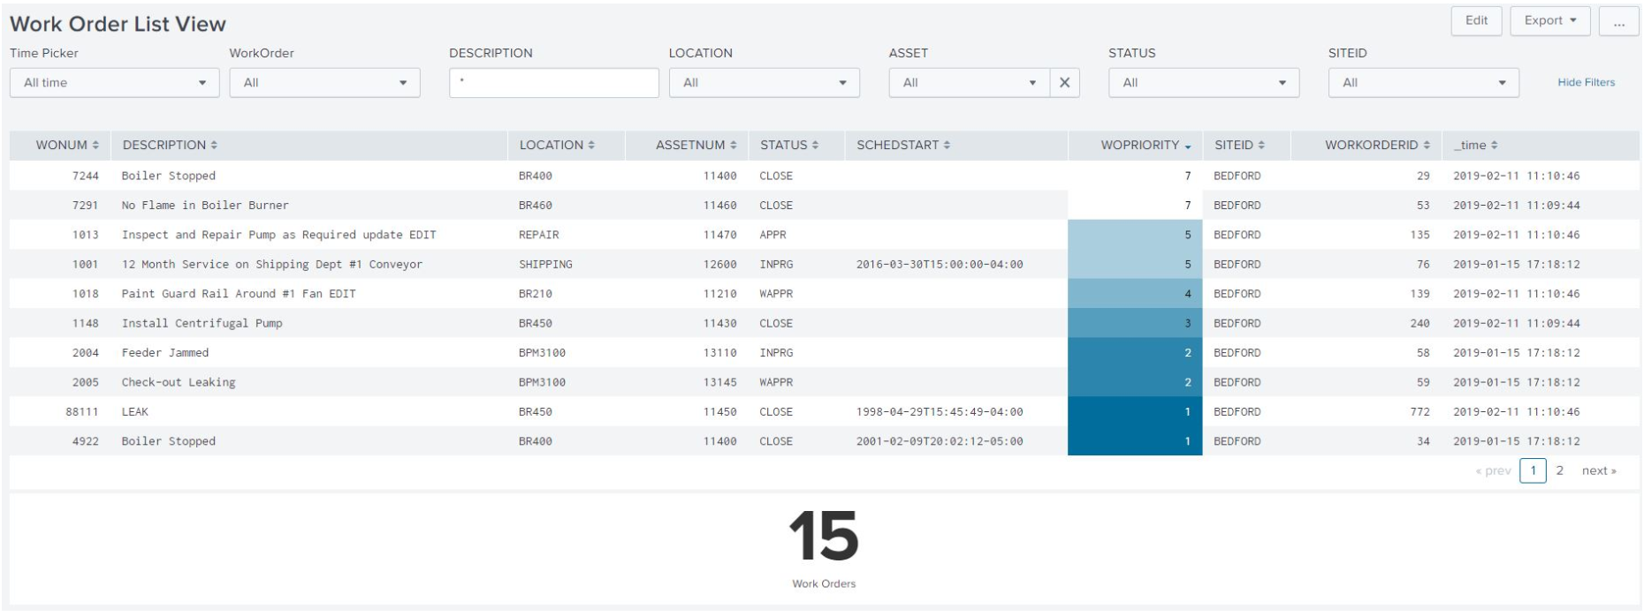Viewport: 1644px width, 616px height.
Task: Click _time value for work order ID 34
Action: coord(1516,441)
